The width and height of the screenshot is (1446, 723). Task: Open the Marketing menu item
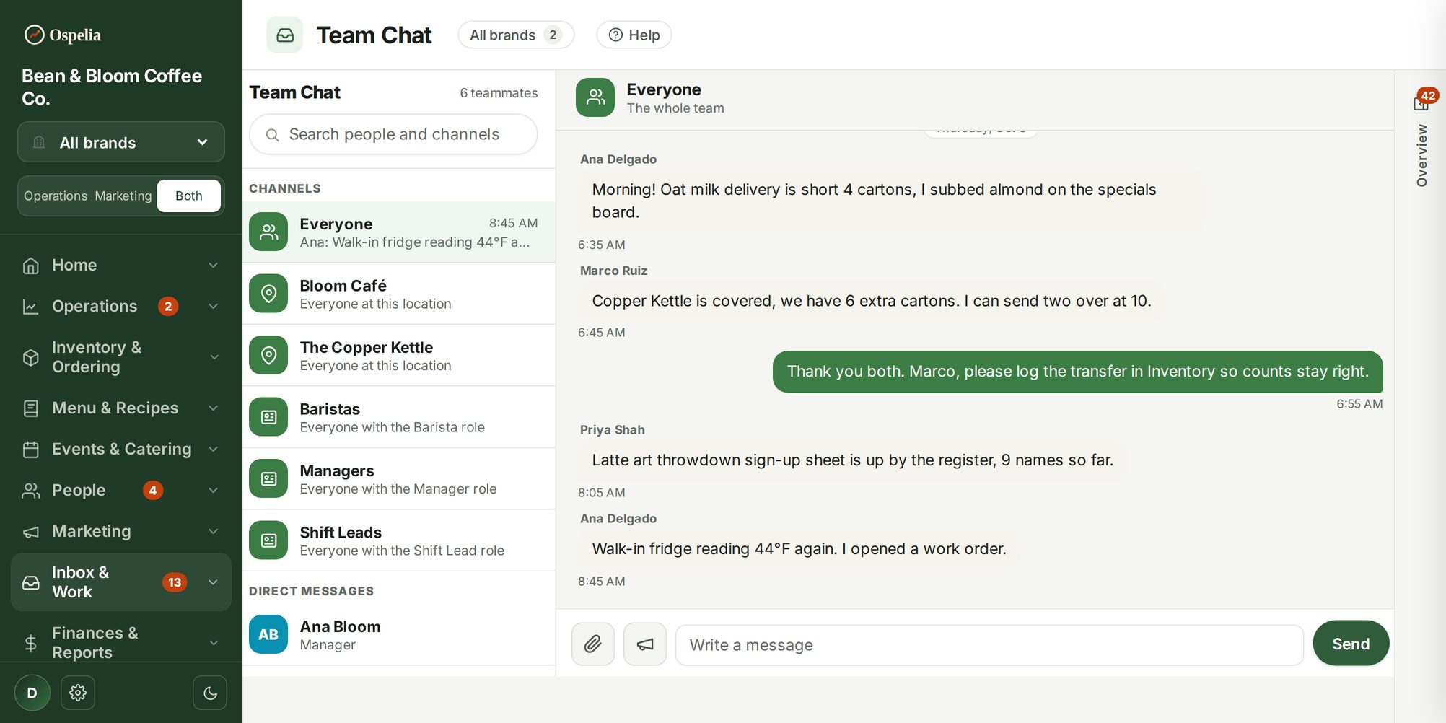[x=121, y=532]
